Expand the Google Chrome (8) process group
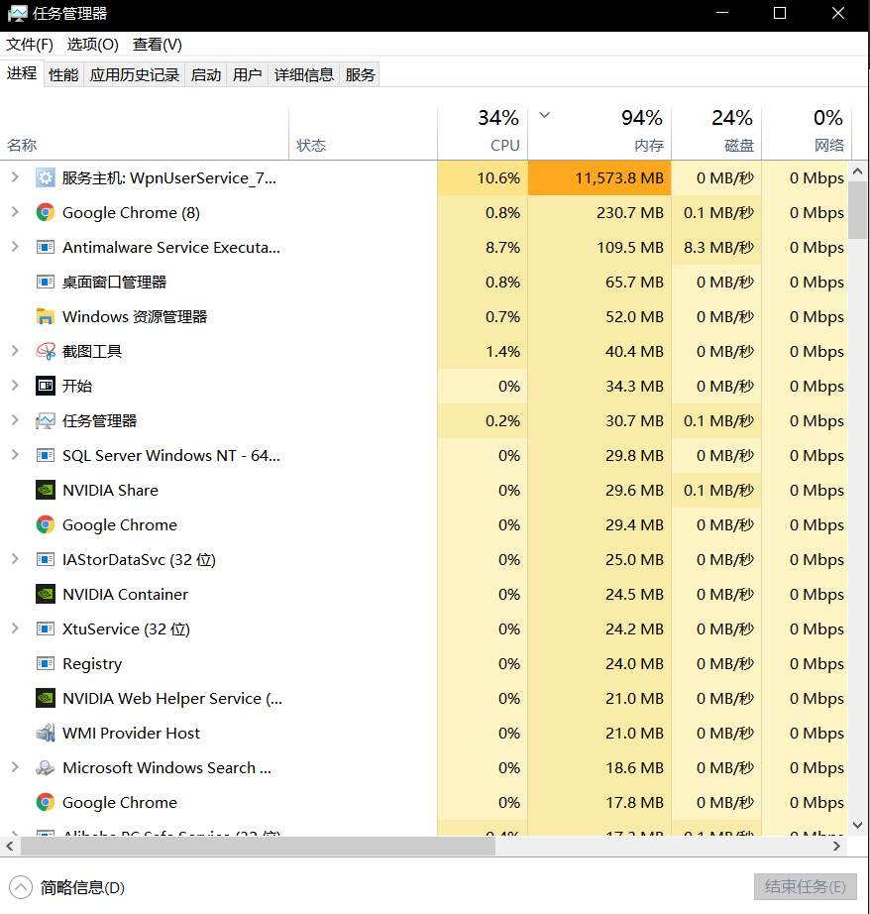 click(15, 212)
